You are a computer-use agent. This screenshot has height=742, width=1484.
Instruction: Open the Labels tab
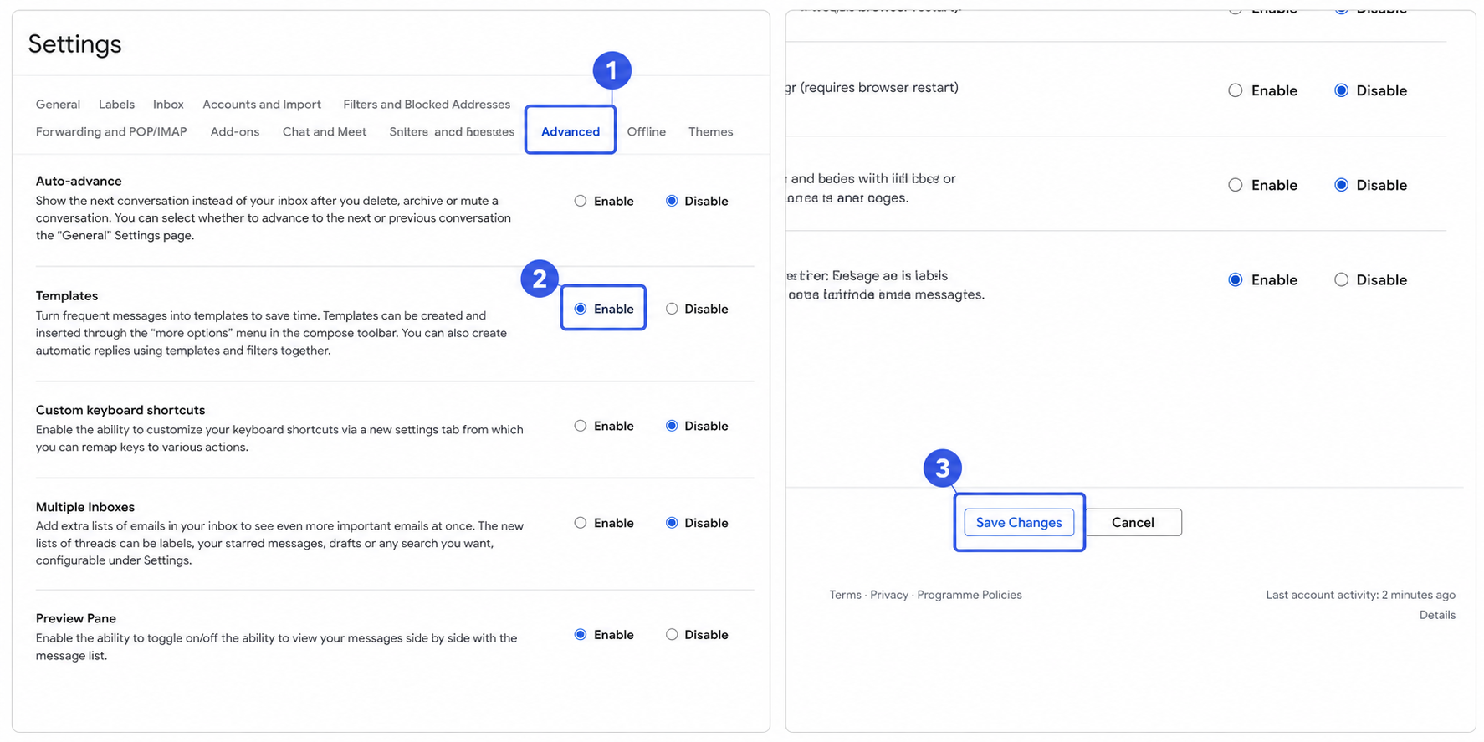(x=116, y=104)
